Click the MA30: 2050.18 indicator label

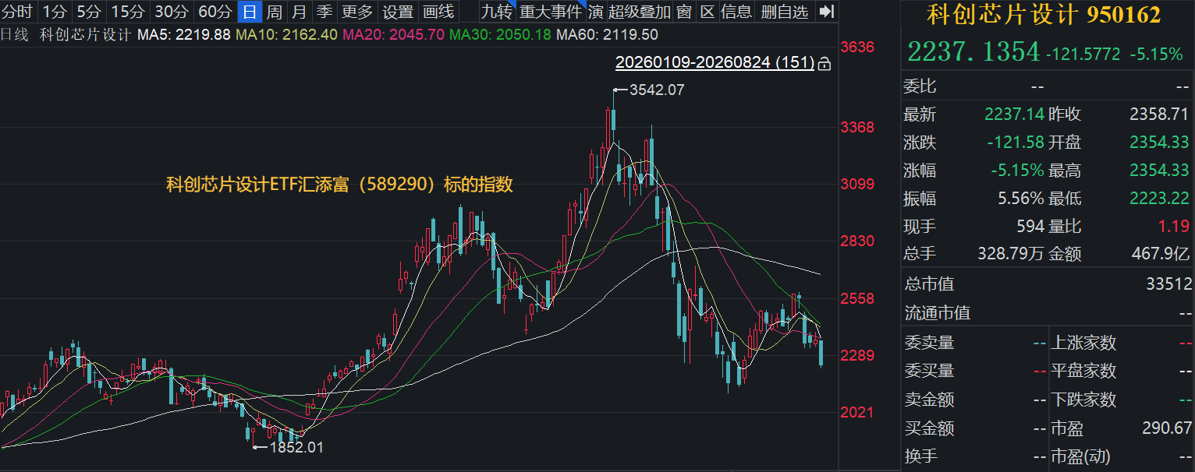point(500,35)
